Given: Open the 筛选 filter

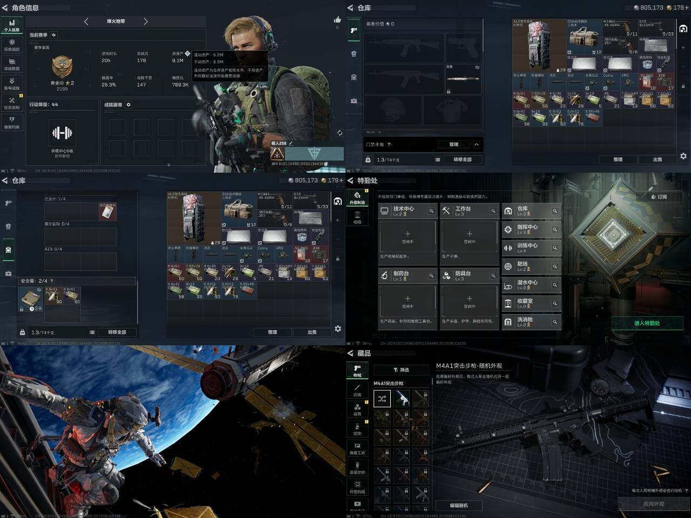Looking at the screenshot, I should click(x=401, y=370).
